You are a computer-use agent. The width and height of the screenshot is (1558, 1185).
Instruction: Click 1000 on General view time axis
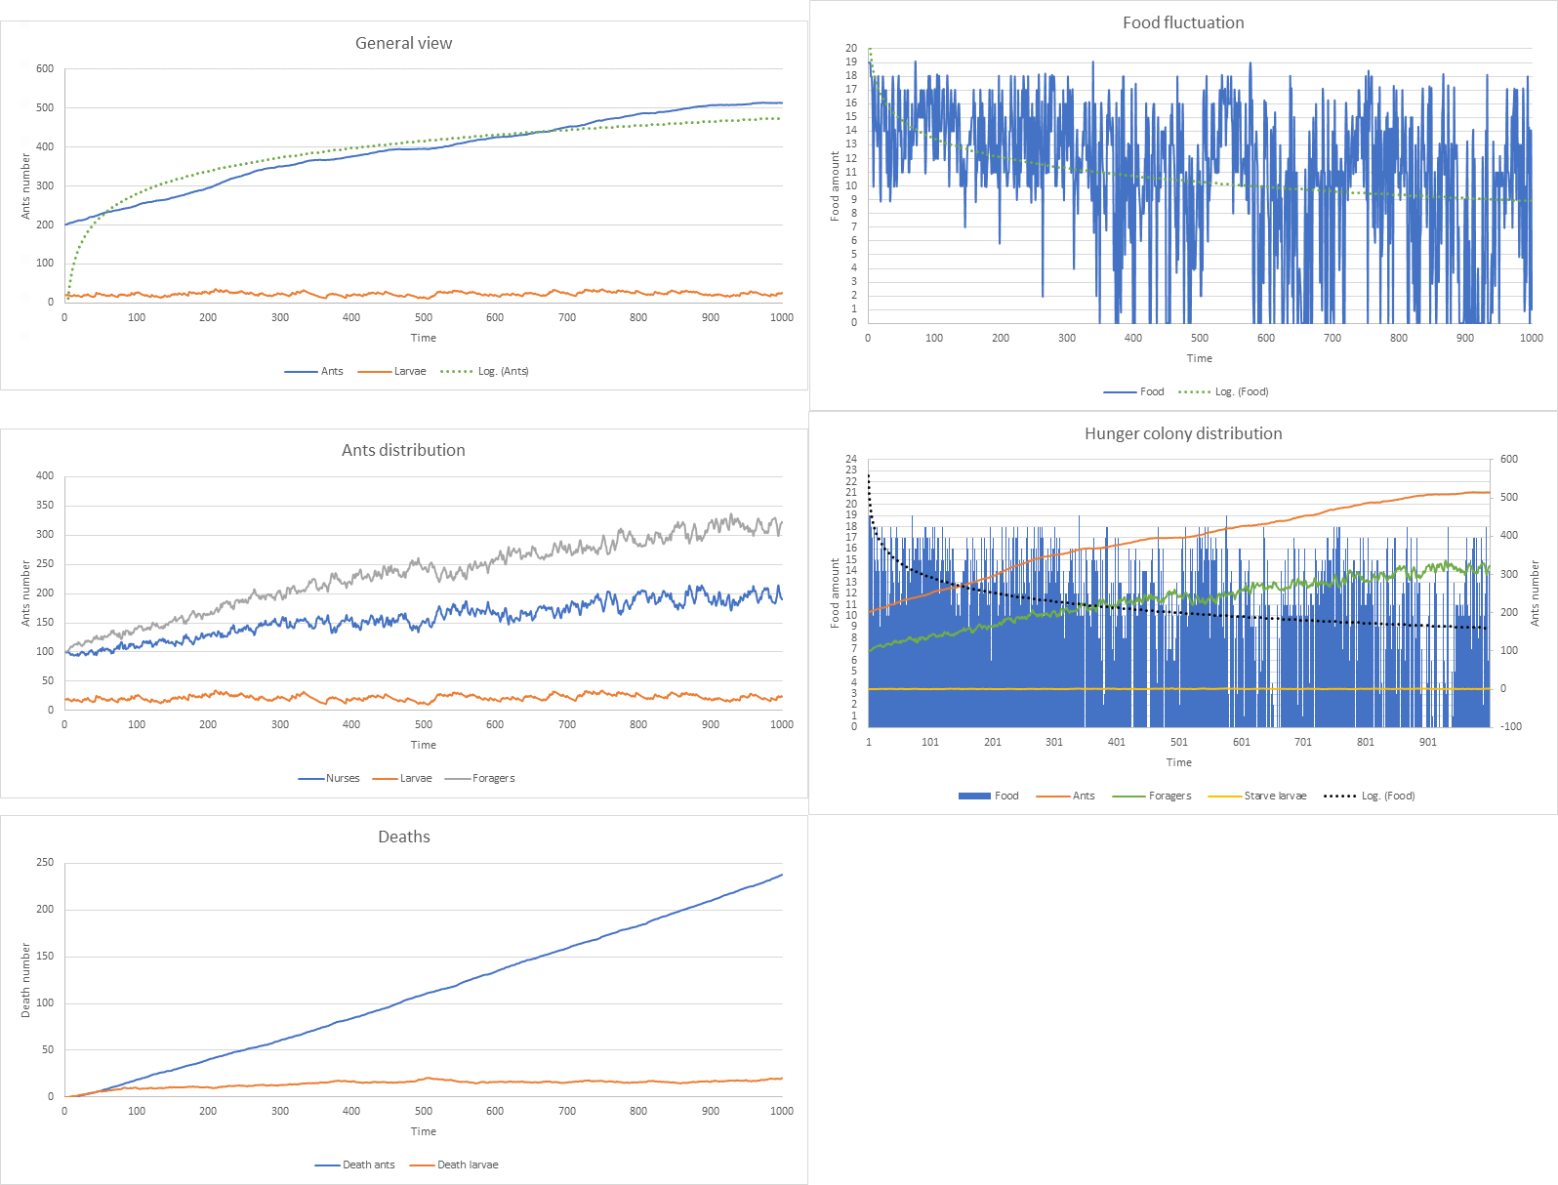coord(782,317)
